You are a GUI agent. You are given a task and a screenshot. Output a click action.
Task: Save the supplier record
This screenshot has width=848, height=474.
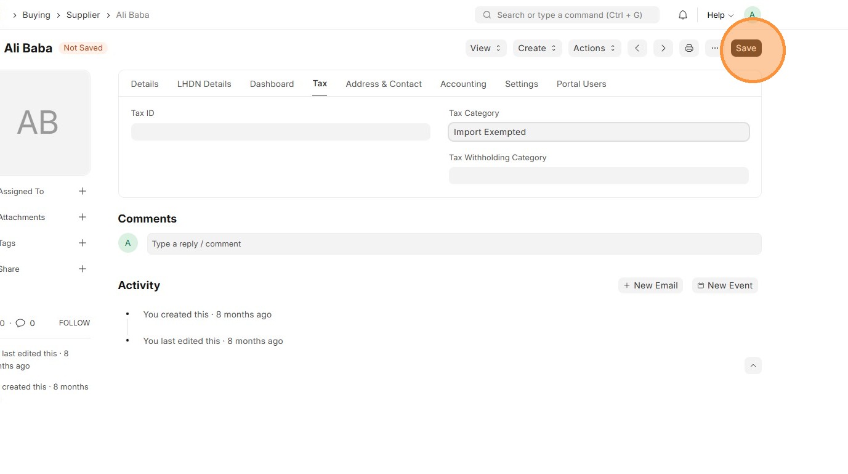point(746,48)
